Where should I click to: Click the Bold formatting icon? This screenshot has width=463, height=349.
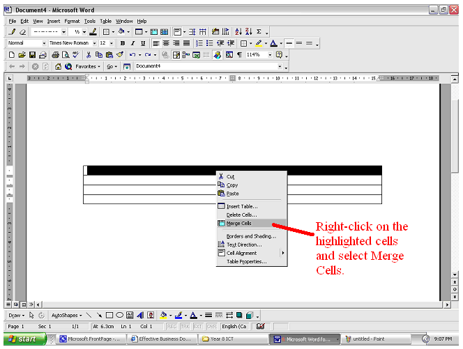123,43
